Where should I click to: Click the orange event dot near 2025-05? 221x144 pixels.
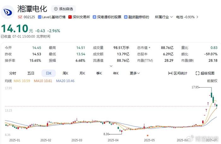(147, 136)
